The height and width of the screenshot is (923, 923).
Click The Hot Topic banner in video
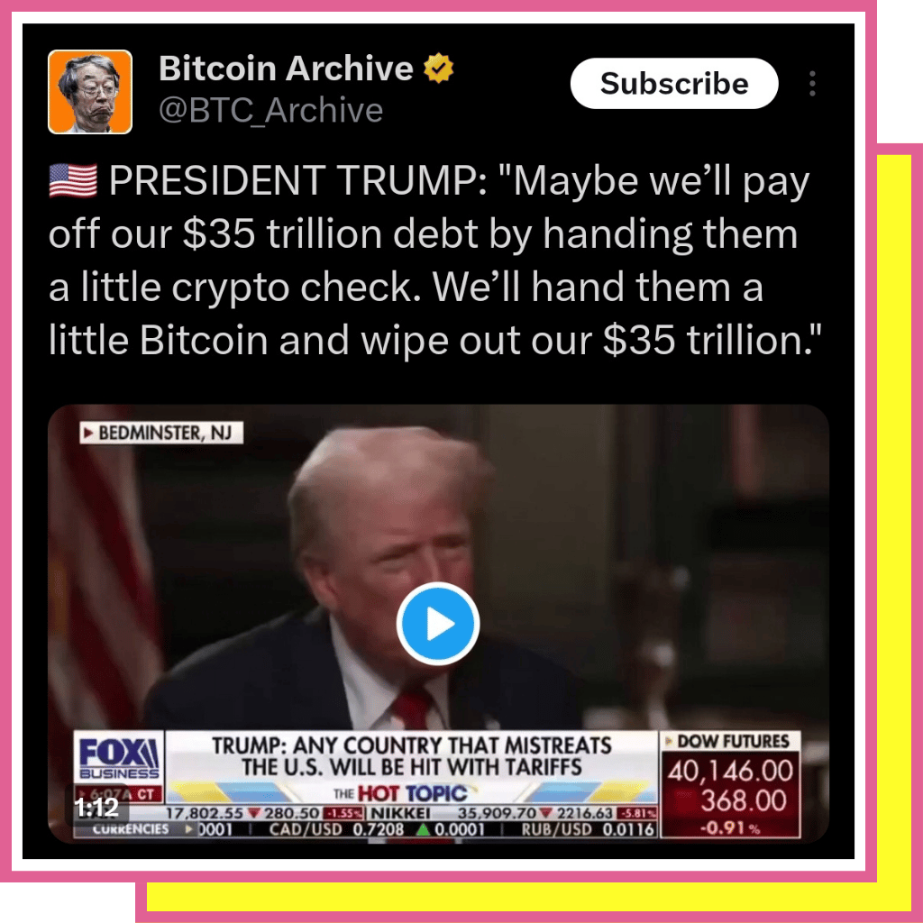(x=400, y=793)
